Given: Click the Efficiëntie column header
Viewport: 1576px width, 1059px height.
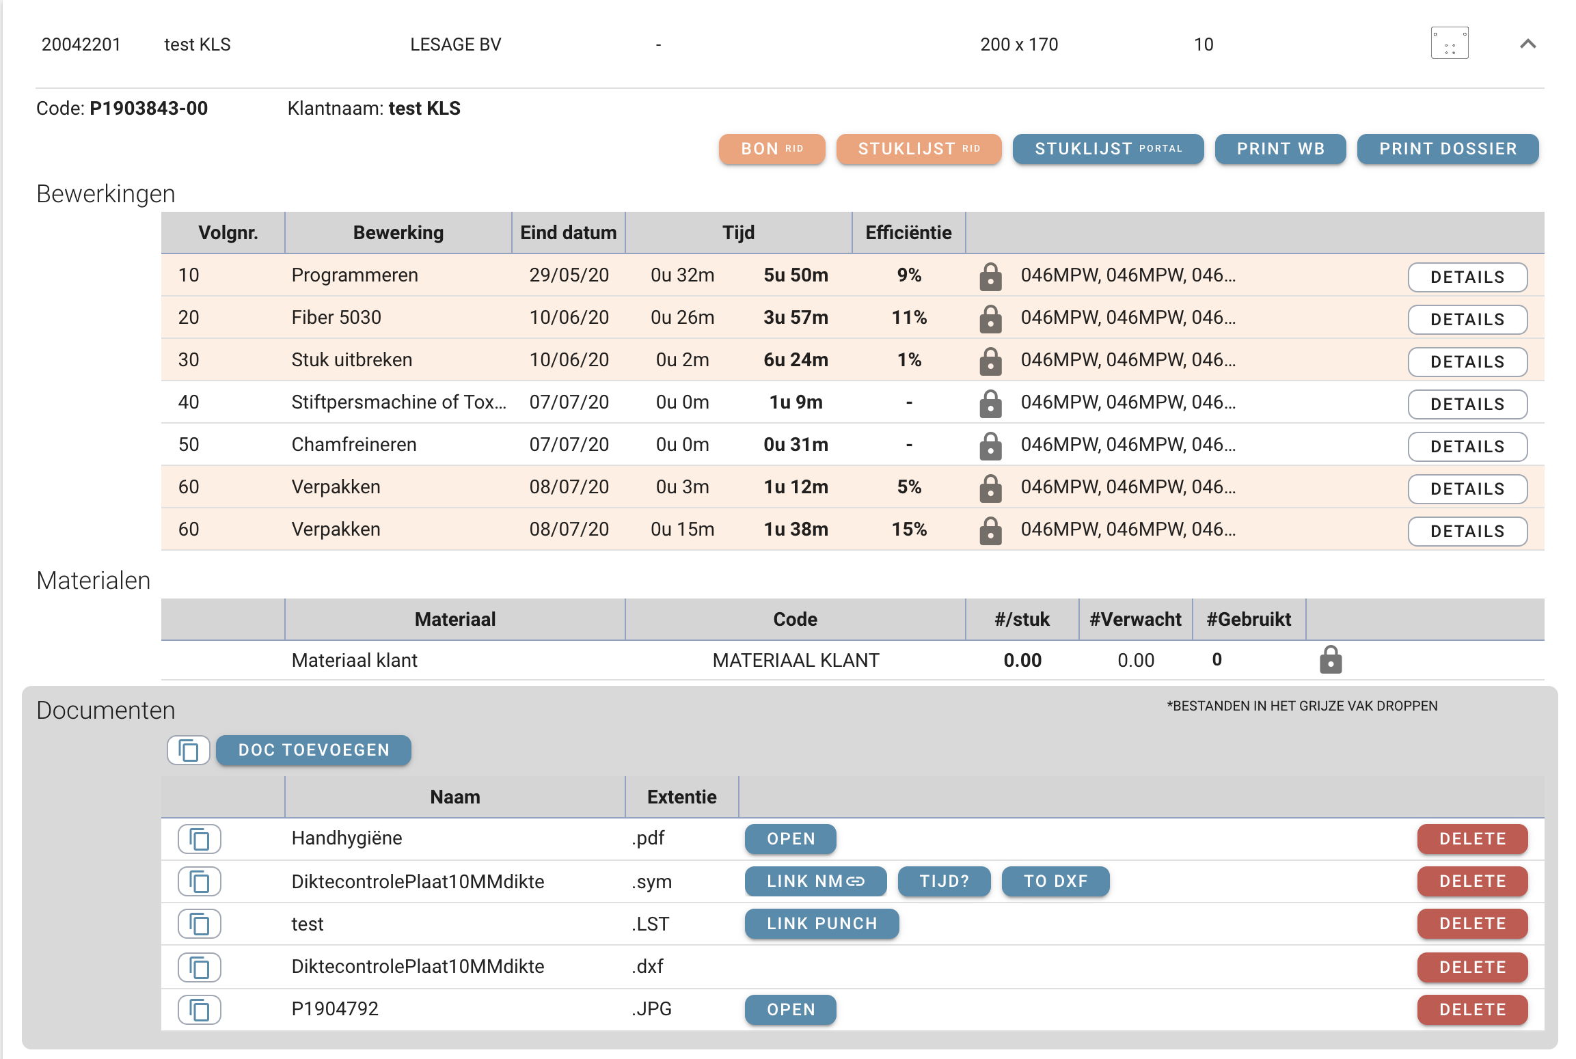Looking at the screenshot, I should 909,233.
